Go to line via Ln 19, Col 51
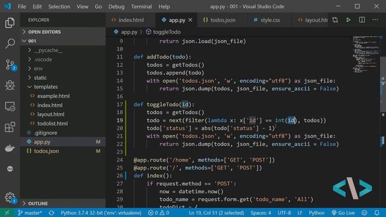This screenshot has width=386, height=217. point(217,213)
